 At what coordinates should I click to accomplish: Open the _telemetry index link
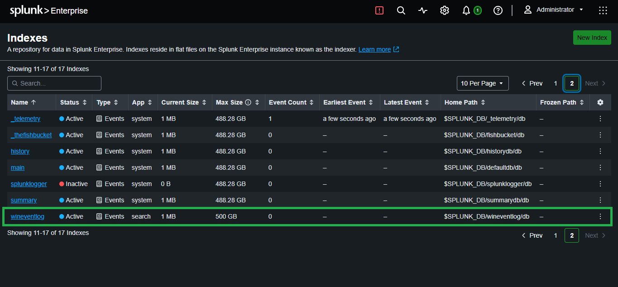[26, 119]
